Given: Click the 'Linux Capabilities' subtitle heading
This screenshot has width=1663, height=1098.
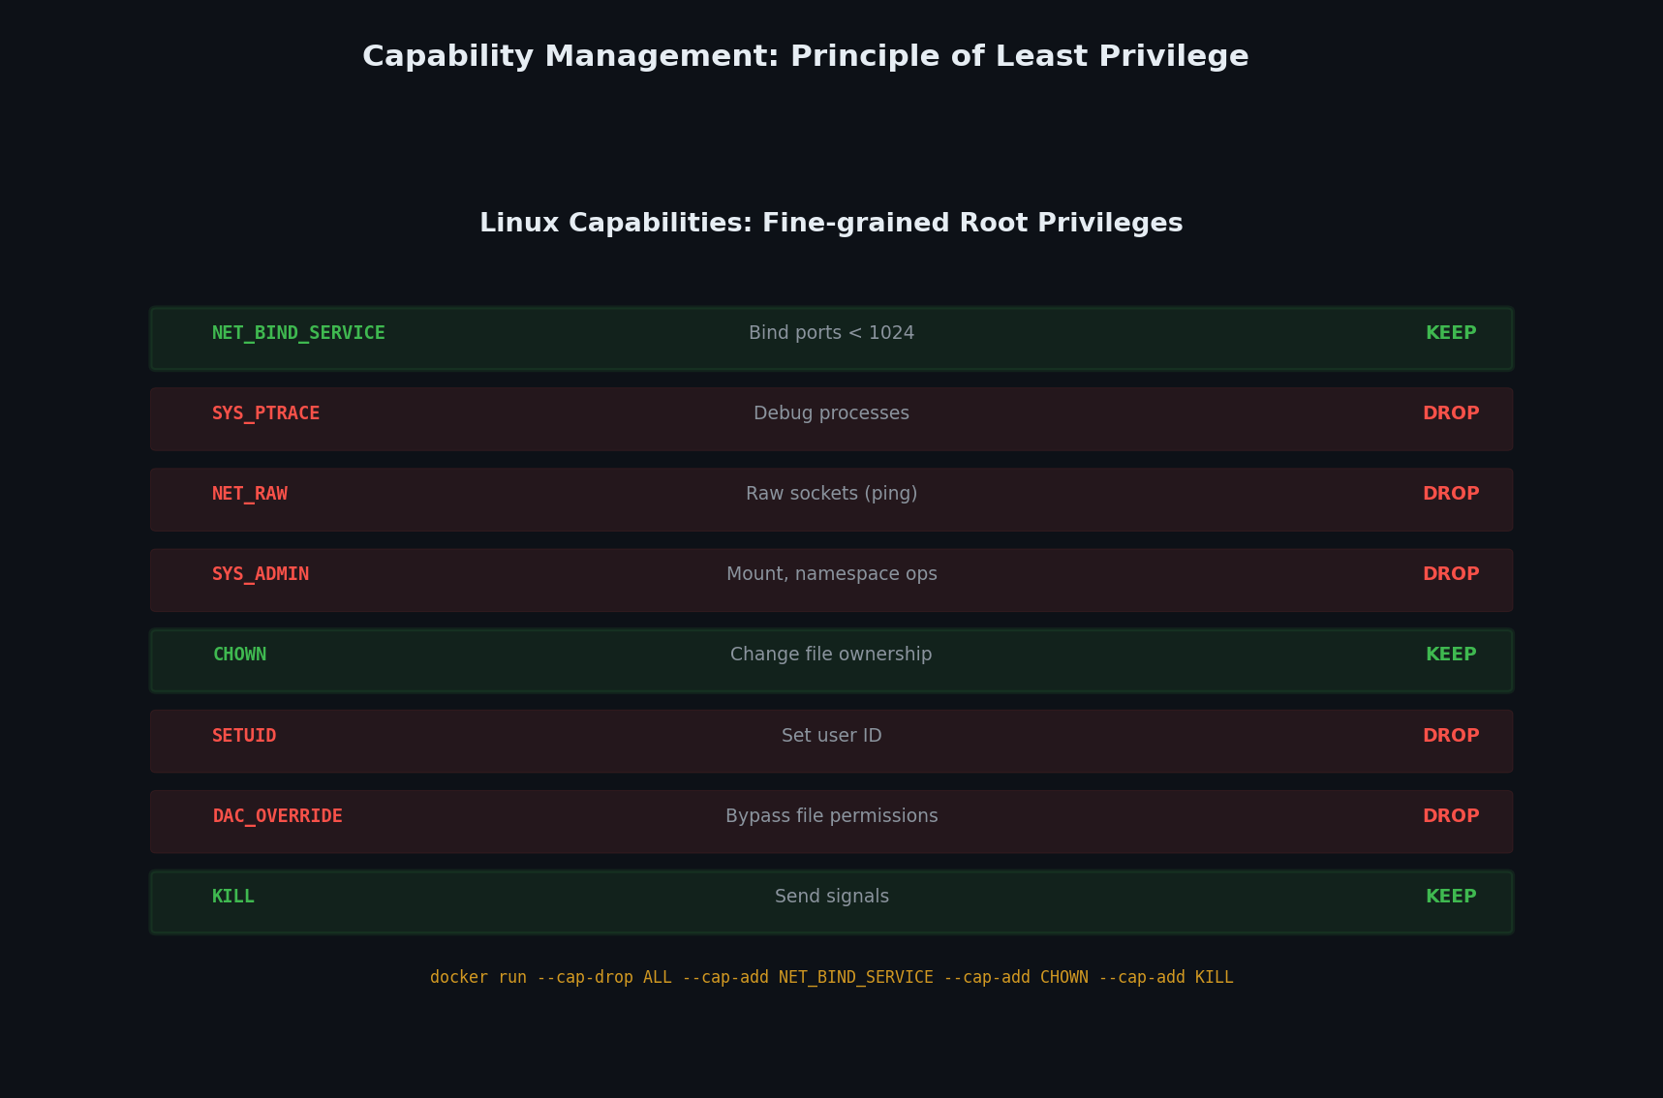Looking at the screenshot, I should [831, 223].
